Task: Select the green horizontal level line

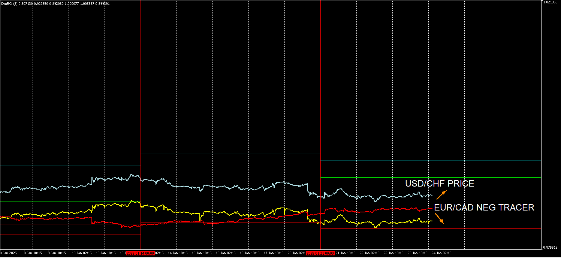Action: coord(431,177)
